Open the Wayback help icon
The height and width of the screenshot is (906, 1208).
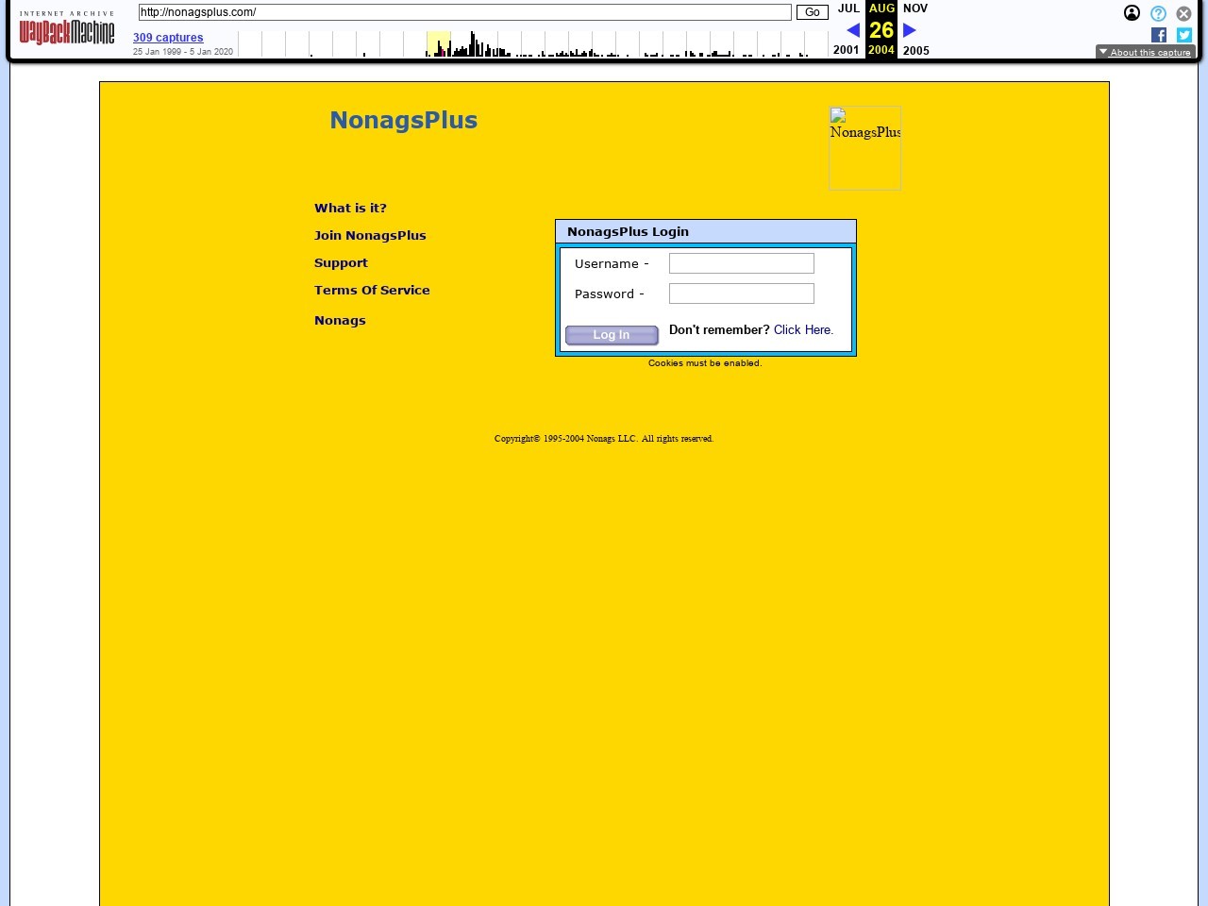(x=1158, y=13)
